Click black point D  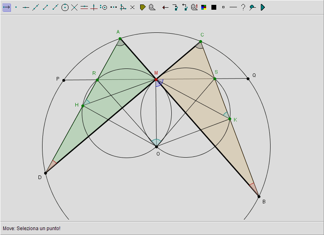[45, 173]
